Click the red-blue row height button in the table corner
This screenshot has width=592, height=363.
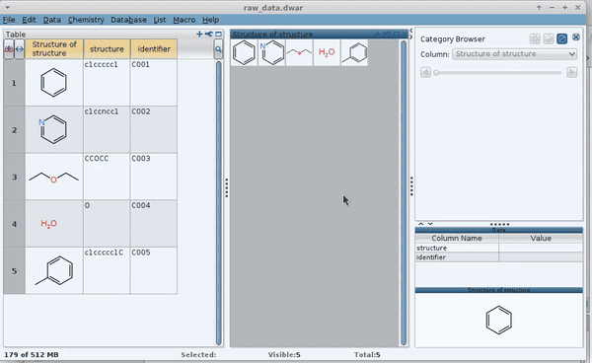point(9,49)
